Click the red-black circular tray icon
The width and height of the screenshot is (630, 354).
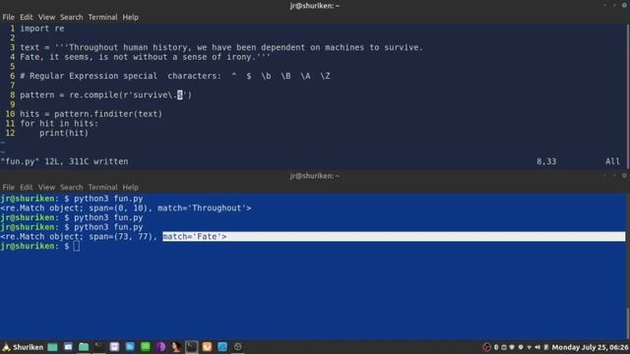tap(486, 347)
